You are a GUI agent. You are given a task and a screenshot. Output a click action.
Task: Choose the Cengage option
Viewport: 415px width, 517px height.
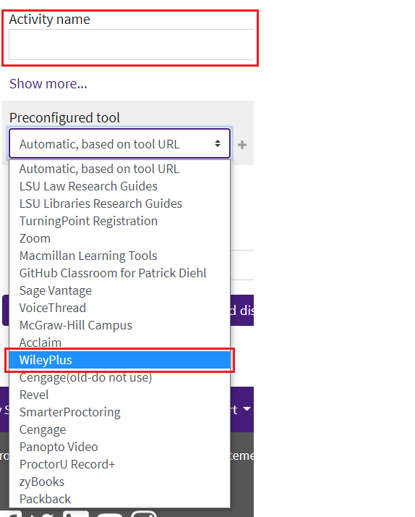click(119, 429)
